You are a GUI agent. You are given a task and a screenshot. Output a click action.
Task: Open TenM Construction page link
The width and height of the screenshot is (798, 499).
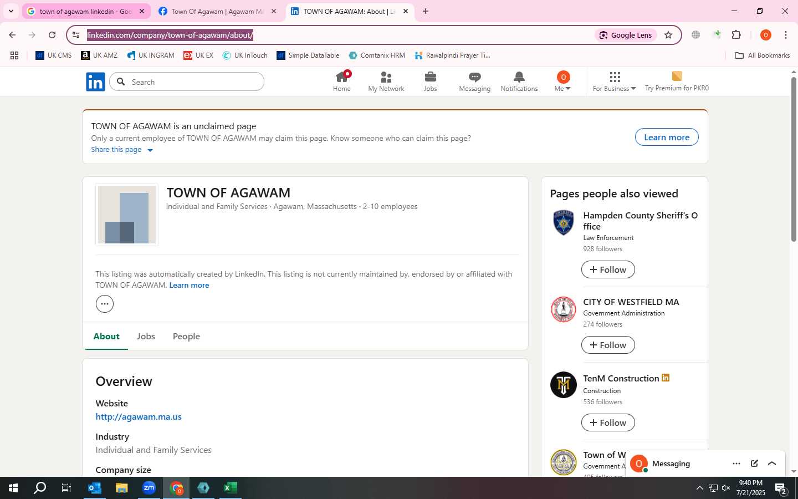[x=621, y=379]
